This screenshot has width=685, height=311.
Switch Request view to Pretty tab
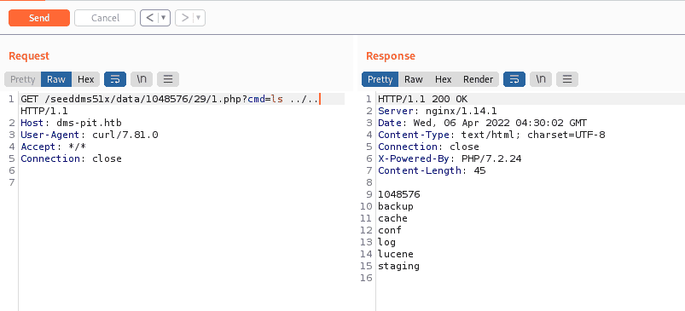pyautogui.click(x=23, y=79)
